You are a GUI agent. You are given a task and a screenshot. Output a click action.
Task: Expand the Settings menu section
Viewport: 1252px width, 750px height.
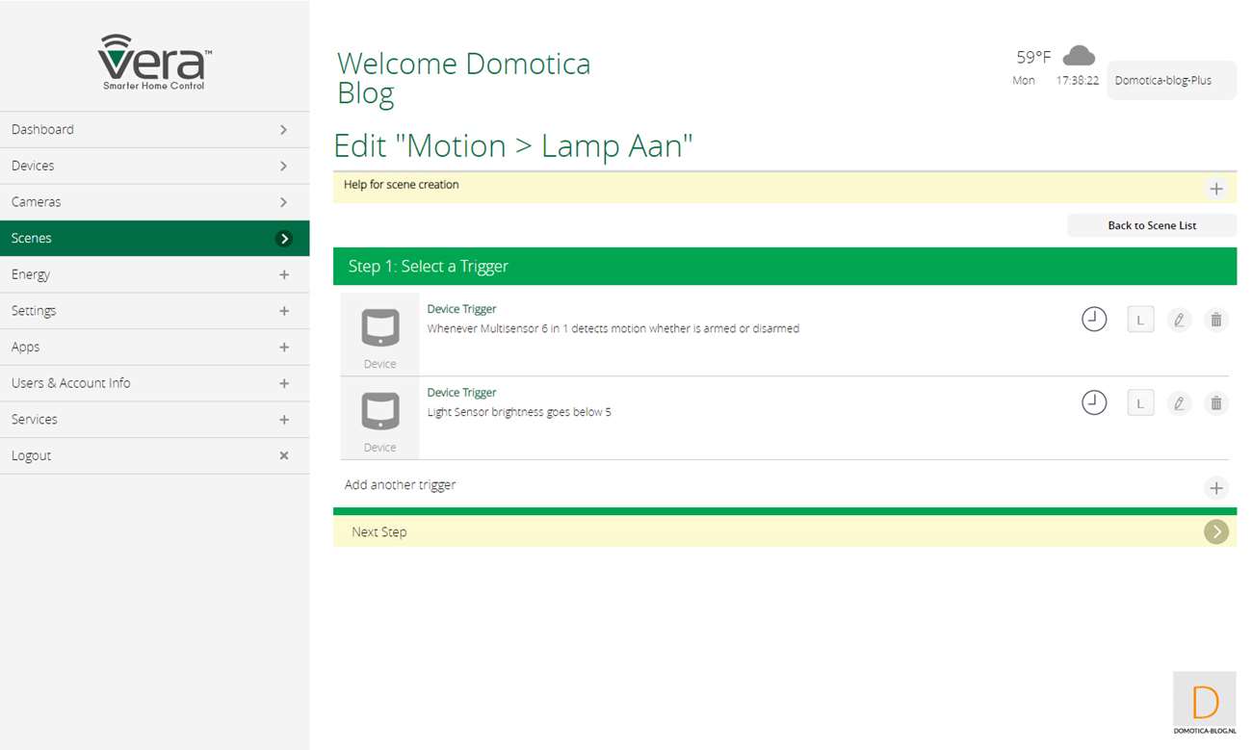coord(283,311)
